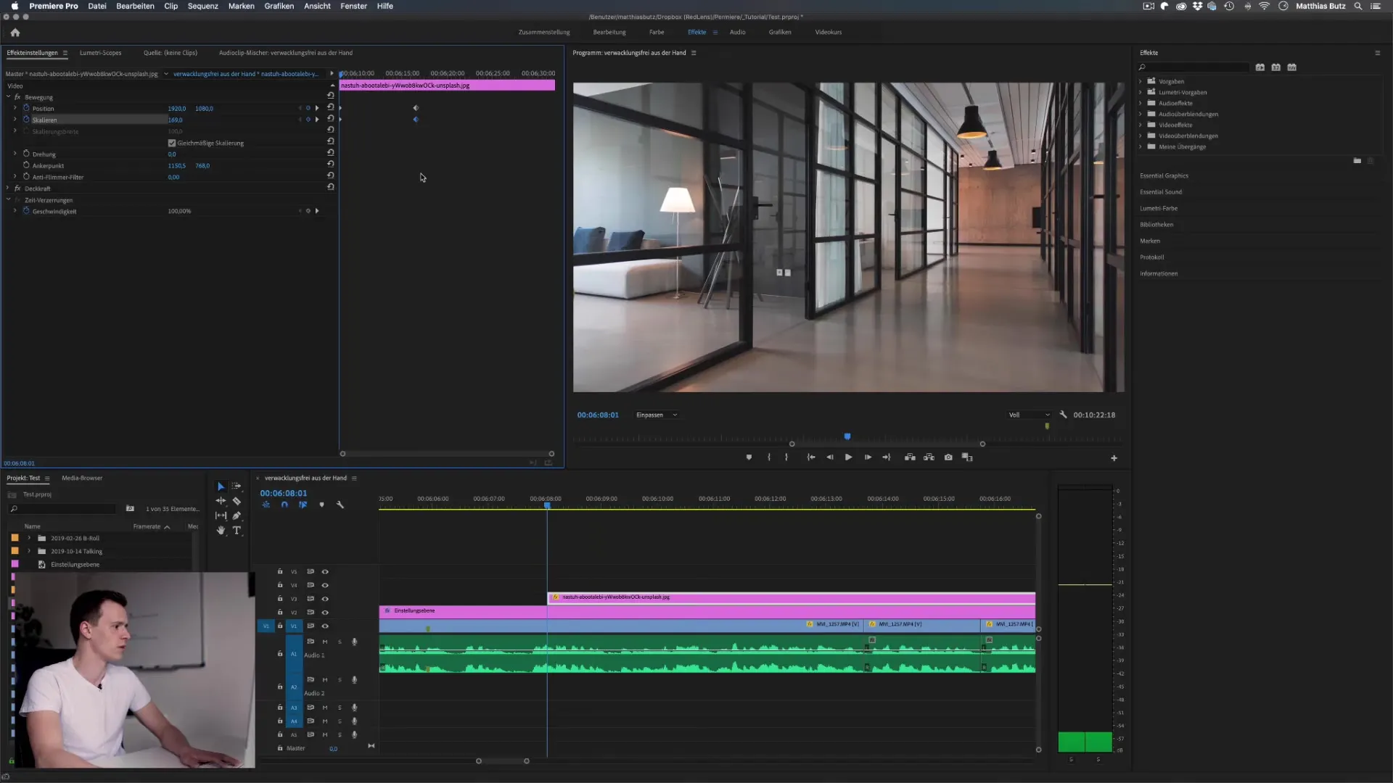This screenshot has width=1393, height=783.
Task: Expand the Videoeffekte folder
Action: [1141, 125]
